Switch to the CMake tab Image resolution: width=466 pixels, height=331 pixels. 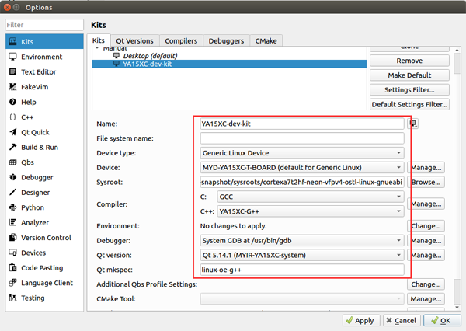(x=266, y=40)
